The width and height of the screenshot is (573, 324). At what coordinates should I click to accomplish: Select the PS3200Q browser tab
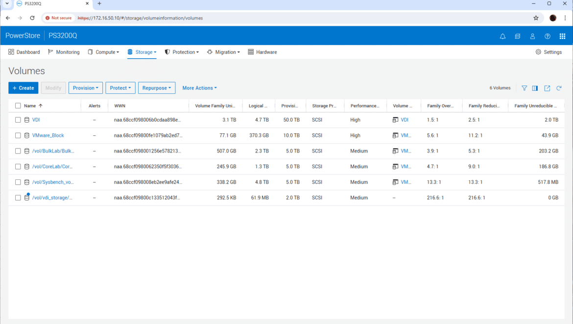click(x=52, y=3)
